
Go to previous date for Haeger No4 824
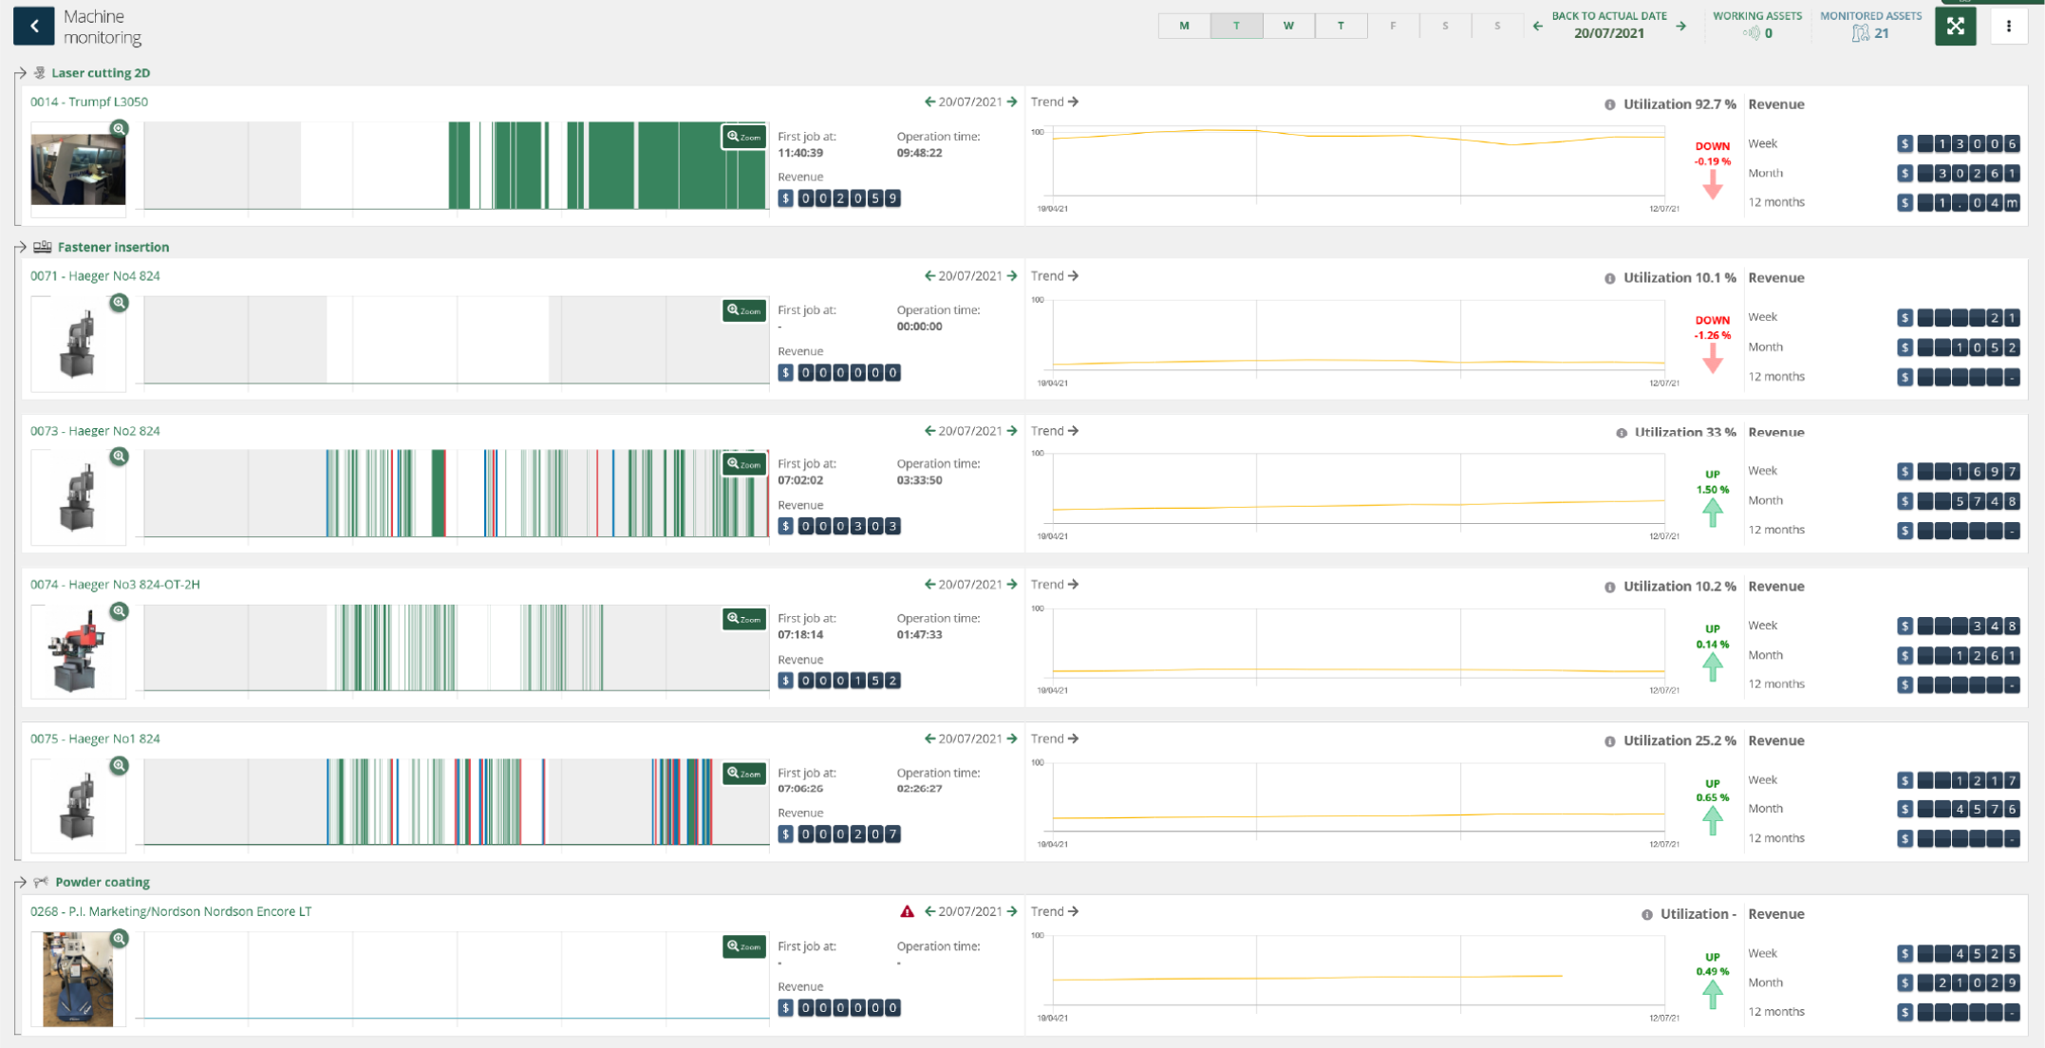pyautogui.click(x=929, y=276)
